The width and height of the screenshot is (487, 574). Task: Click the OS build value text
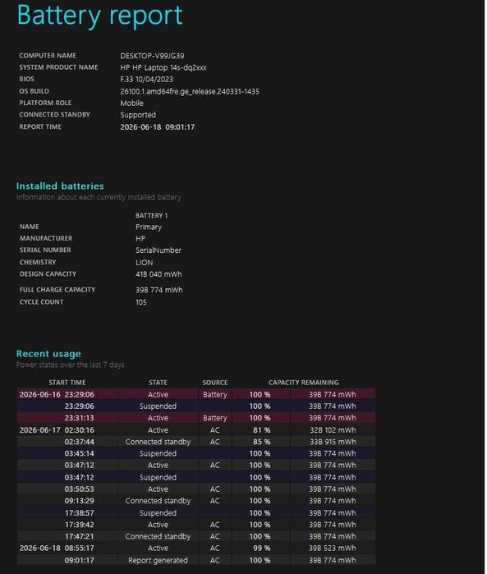(190, 91)
